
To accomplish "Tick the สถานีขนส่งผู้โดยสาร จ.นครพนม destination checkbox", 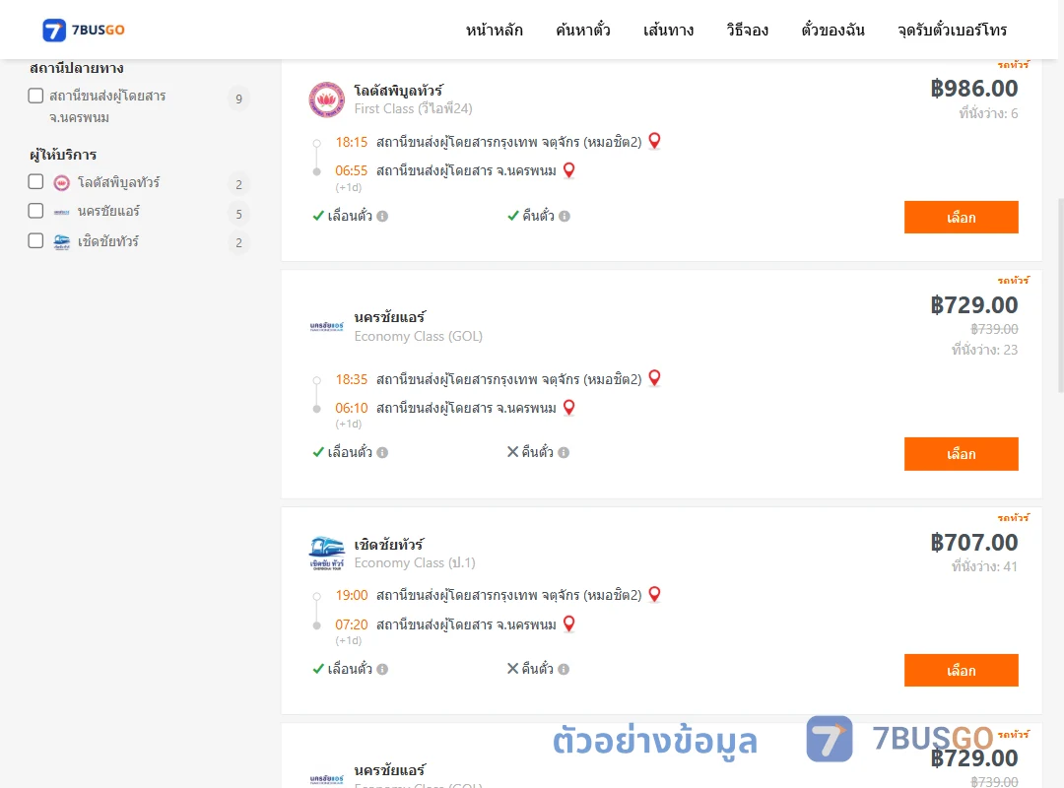I will tap(36, 96).
